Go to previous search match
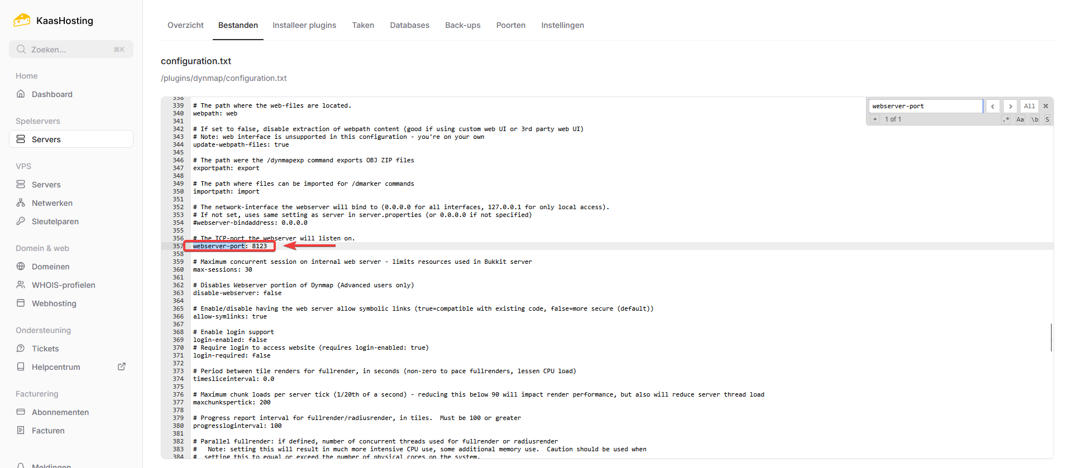The image size is (1067, 468). click(x=993, y=106)
